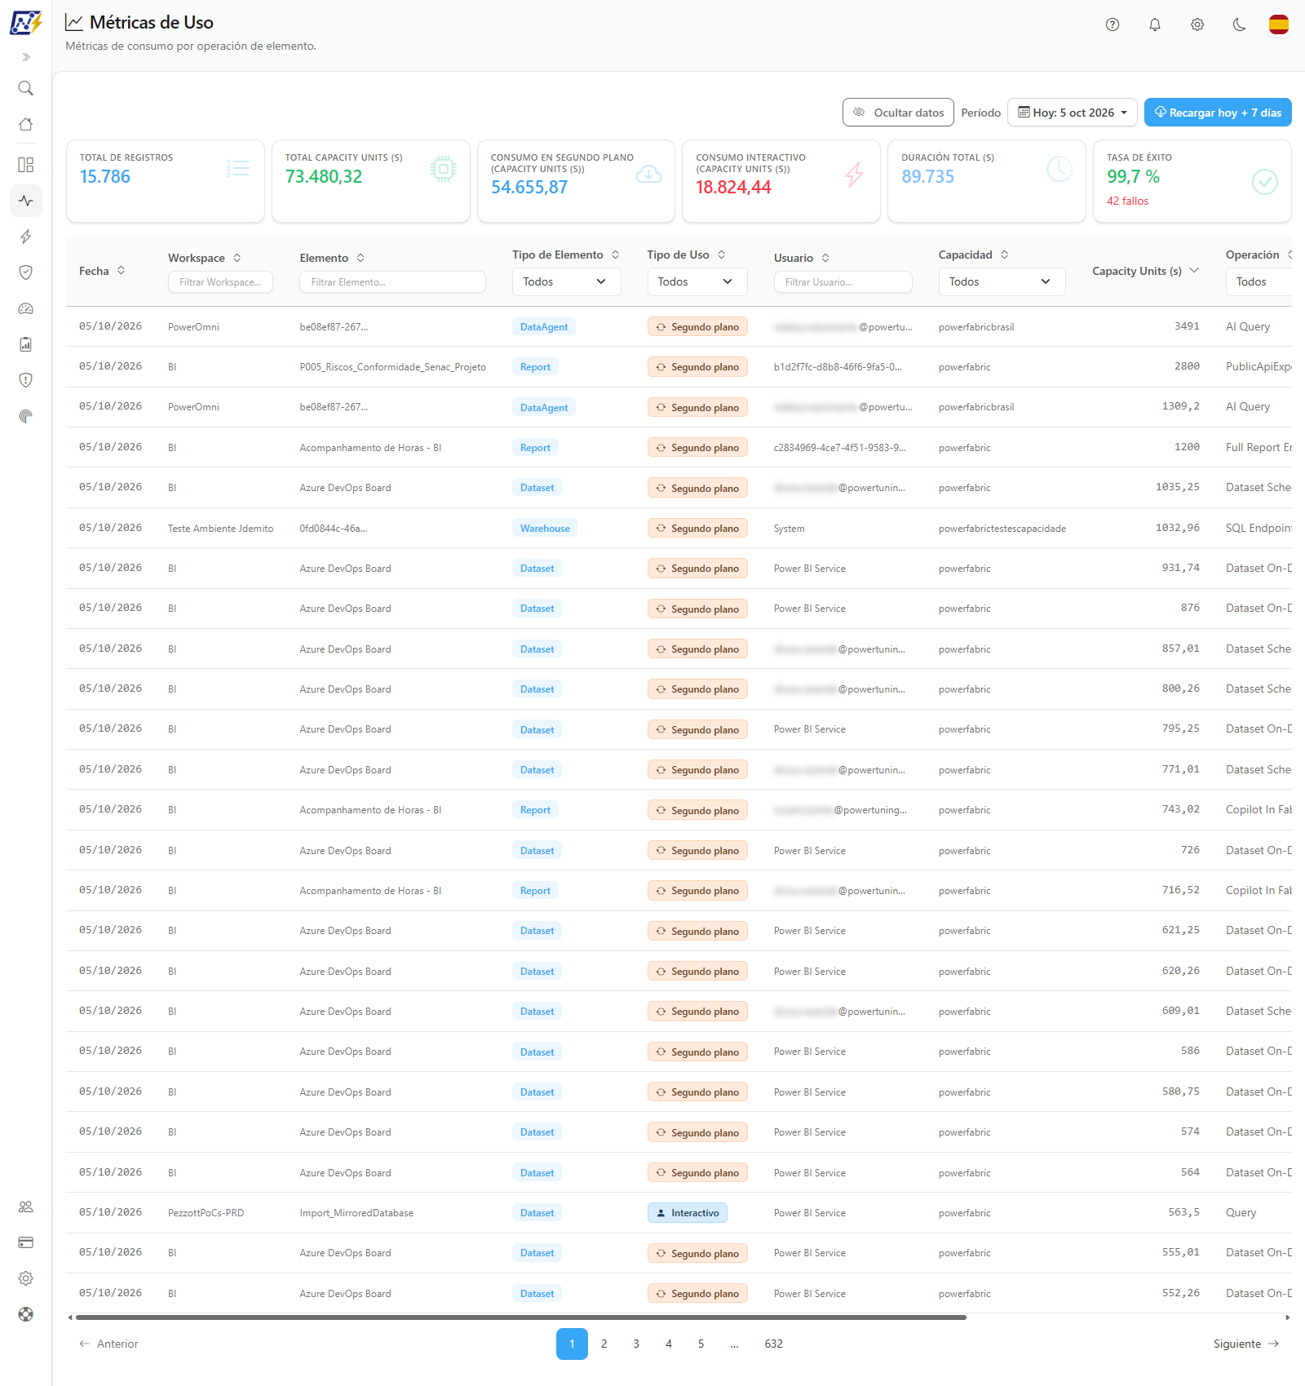This screenshot has width=1305, height=1386.
Task: Open the fingerprint sidebar icon
Action: click(25, 416)
